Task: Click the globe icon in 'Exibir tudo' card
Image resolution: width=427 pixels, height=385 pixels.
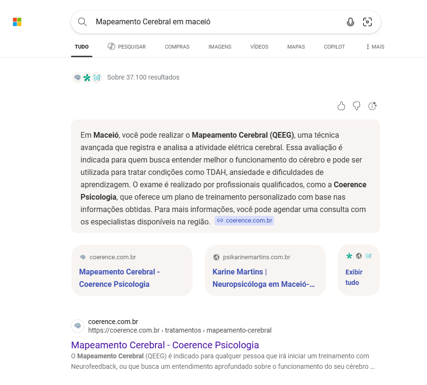Action: tap(359, 256)
